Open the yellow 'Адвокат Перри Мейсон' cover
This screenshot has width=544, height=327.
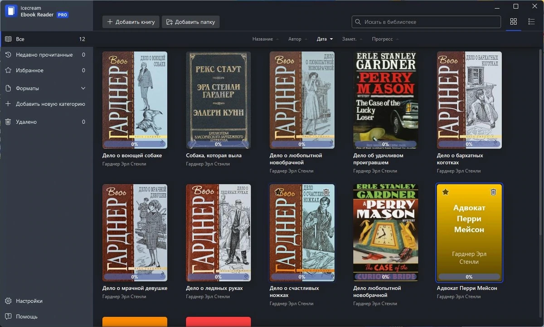tap(469, 232)
